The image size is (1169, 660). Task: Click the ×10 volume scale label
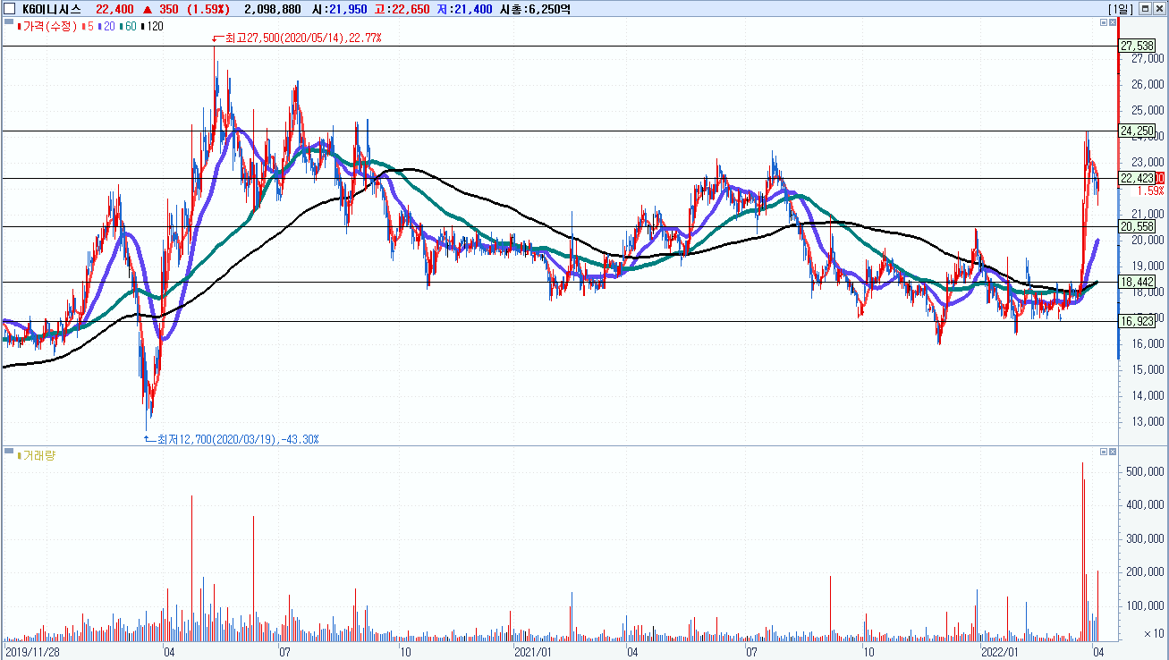[1154, 633]
